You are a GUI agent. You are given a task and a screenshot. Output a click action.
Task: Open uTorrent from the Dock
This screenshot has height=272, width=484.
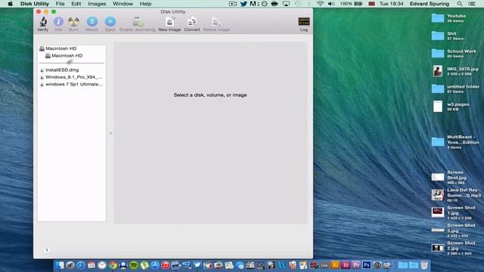pyautogui.click(x=144, y=265)
